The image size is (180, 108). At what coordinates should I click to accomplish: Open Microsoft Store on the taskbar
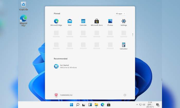point(109,105)
